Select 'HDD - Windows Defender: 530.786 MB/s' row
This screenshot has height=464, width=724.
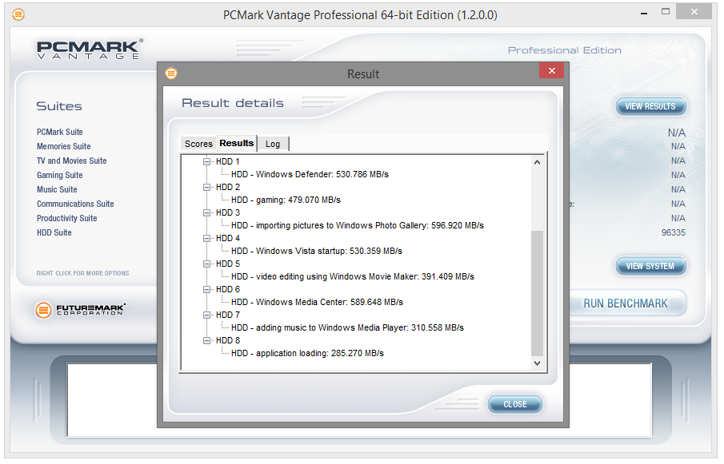pyautogui.click(x=310, y=175)
